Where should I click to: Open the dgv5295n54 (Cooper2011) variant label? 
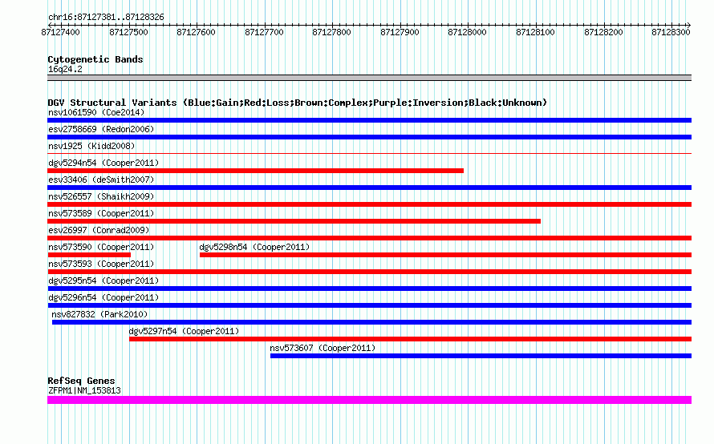[103, 281]
